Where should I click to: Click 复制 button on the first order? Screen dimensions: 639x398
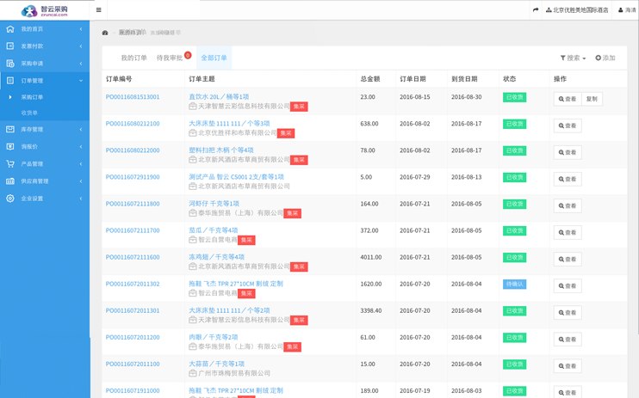(x=592, y=99)
